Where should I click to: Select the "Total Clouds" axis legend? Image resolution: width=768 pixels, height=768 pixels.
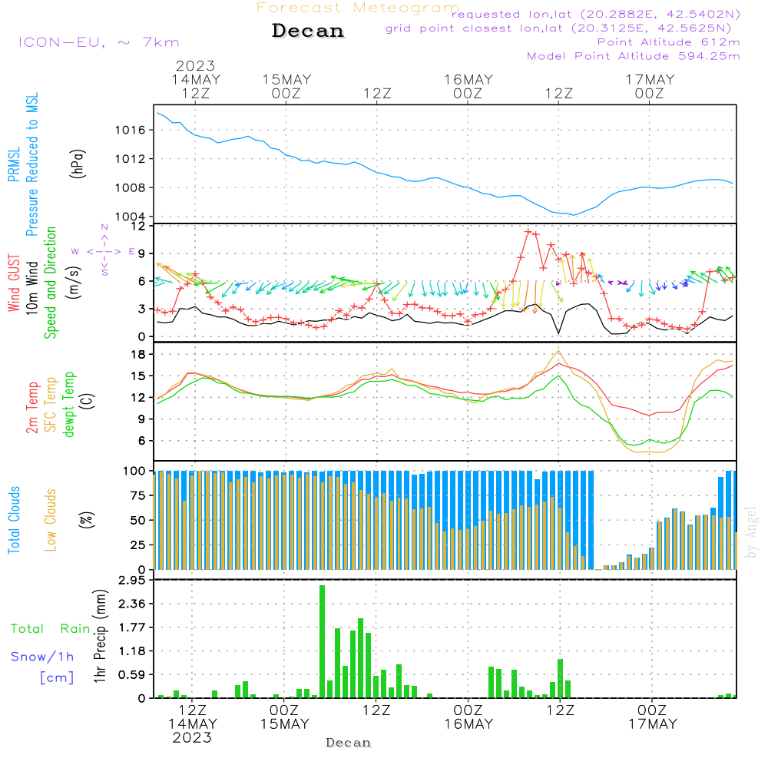(15, 520)
